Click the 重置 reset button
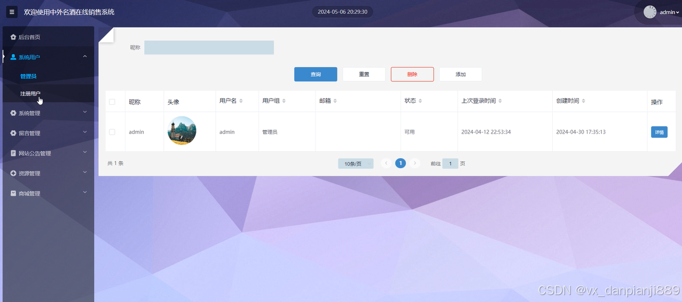Screen dimensions: 682x302 (364, 74)
